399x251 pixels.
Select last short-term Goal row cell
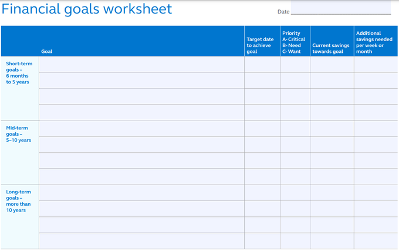pyautogui.click(x=141, y=112)
